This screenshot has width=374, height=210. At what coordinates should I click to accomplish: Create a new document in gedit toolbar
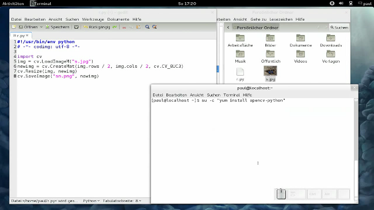[14, 27]
